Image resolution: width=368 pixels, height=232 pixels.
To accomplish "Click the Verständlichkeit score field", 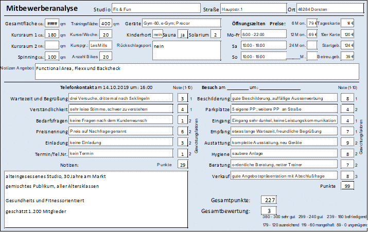I will point(182,110).
